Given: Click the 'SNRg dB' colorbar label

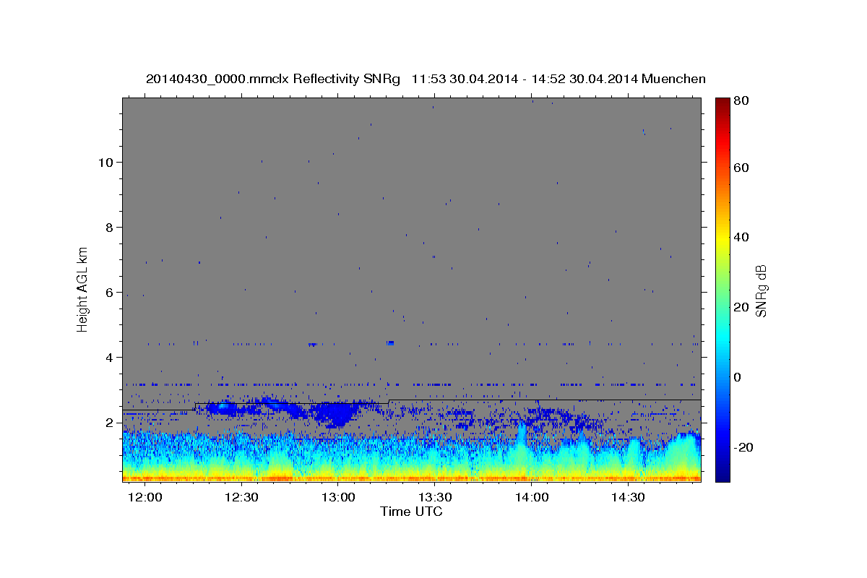Looking at the screenshot, I should pyautogui.click(x=761, y=290).
